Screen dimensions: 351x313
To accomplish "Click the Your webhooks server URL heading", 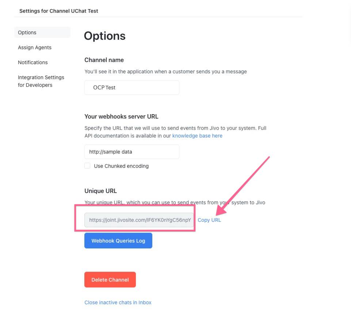I will pyautogui.click(x=121, y=116).
